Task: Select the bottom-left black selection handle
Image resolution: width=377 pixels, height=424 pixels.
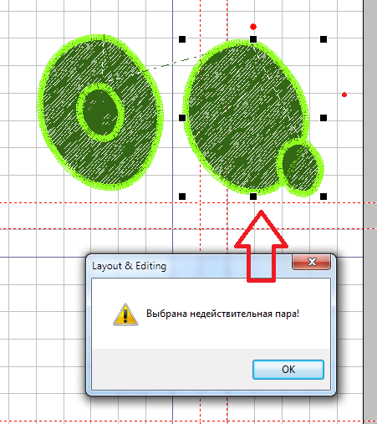Action: click(x=182, y=197)
